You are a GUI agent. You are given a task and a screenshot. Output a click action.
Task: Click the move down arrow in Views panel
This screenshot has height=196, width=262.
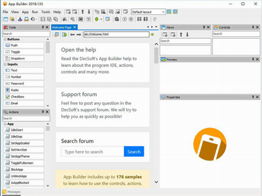click(187, 35)
